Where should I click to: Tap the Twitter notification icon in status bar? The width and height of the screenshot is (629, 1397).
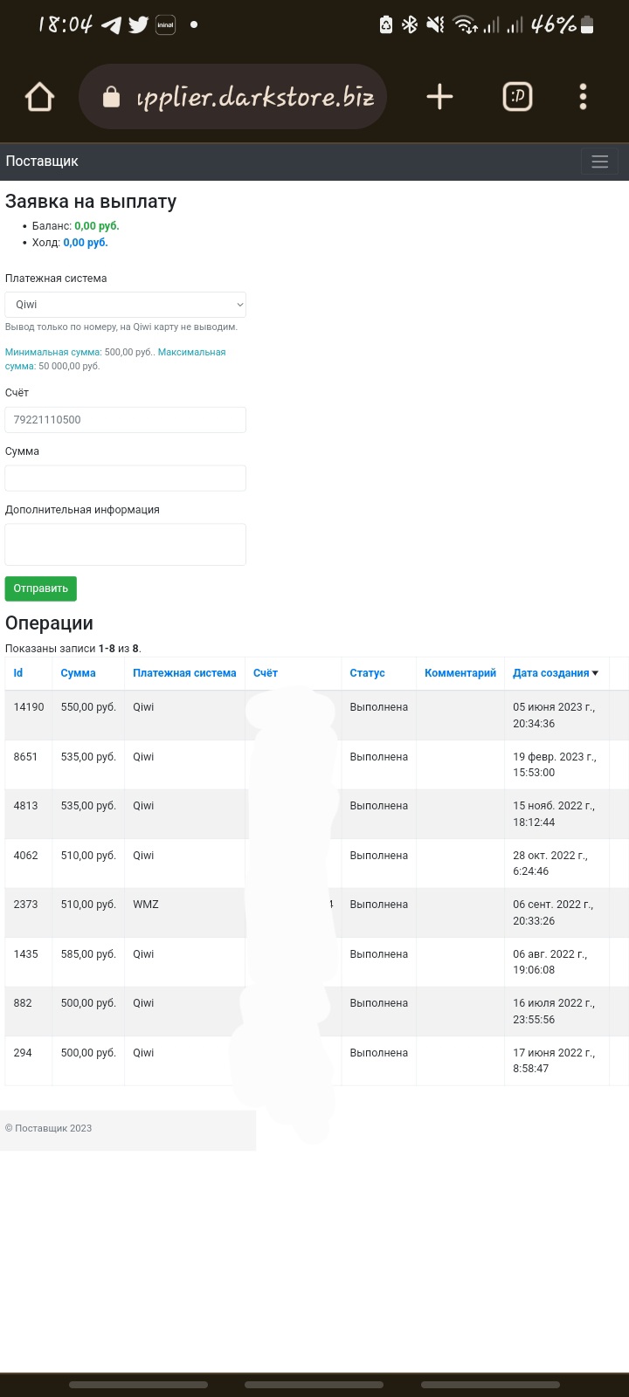pyautogui.click(x=138, y=24)
